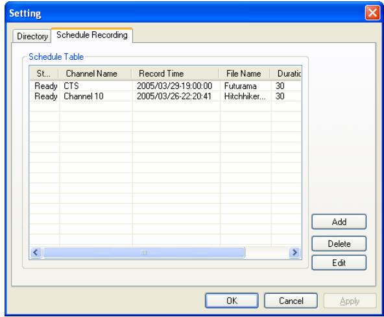Click the right scroll arrow of table
This screenshot has height=317, width=384.
pyautogui.click(x=294, y=252)
